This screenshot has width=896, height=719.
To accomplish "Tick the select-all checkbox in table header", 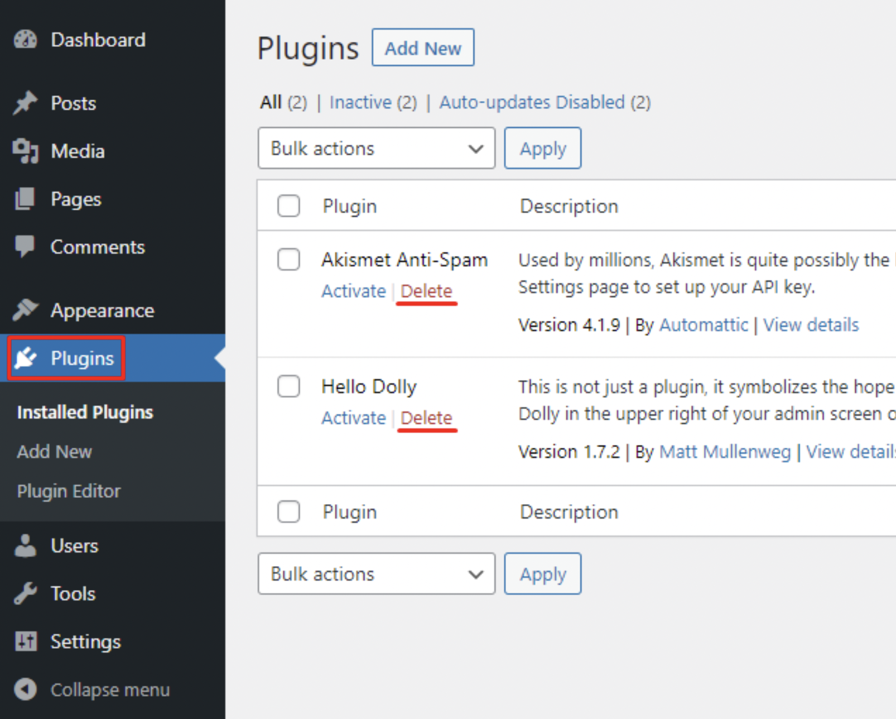I will (288, 206).
